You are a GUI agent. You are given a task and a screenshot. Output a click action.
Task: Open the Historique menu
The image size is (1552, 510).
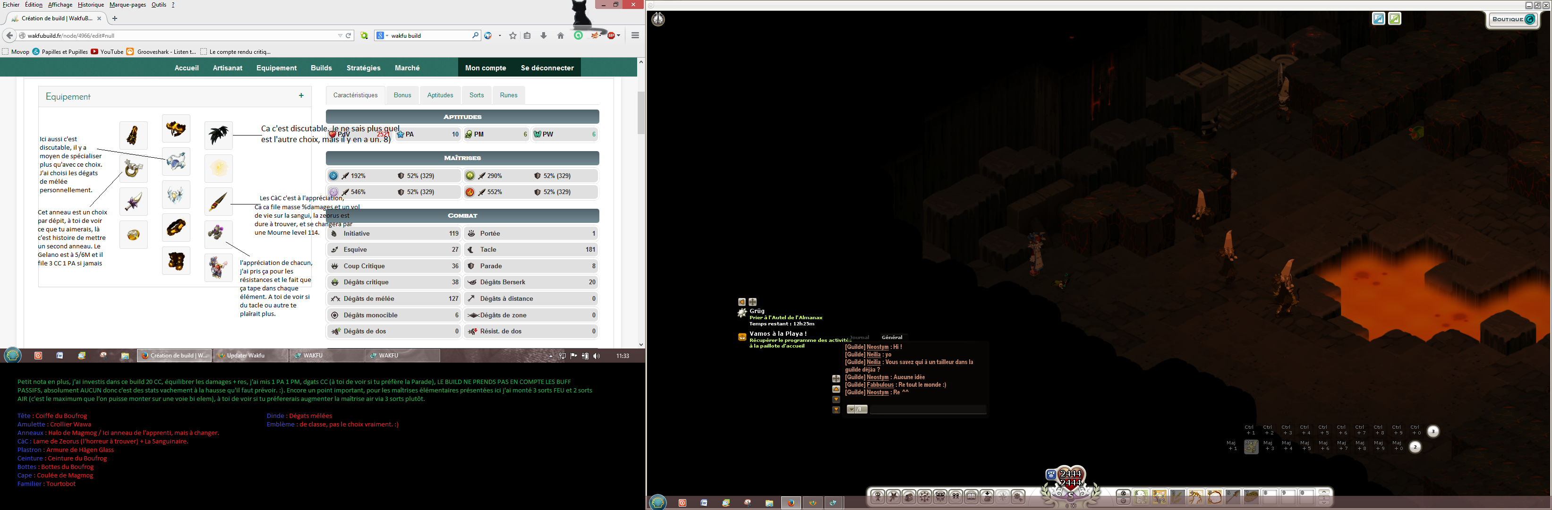point(90,5)
